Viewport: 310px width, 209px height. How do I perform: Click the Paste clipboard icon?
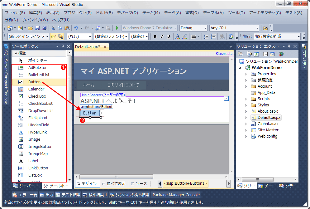click(67, 28)
